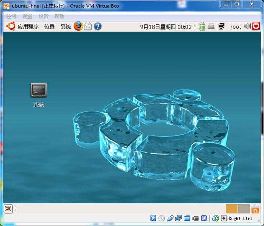Click the Right Ctrl host key label
The width and height of the screenshot is (264, 226).
point(240,218)
